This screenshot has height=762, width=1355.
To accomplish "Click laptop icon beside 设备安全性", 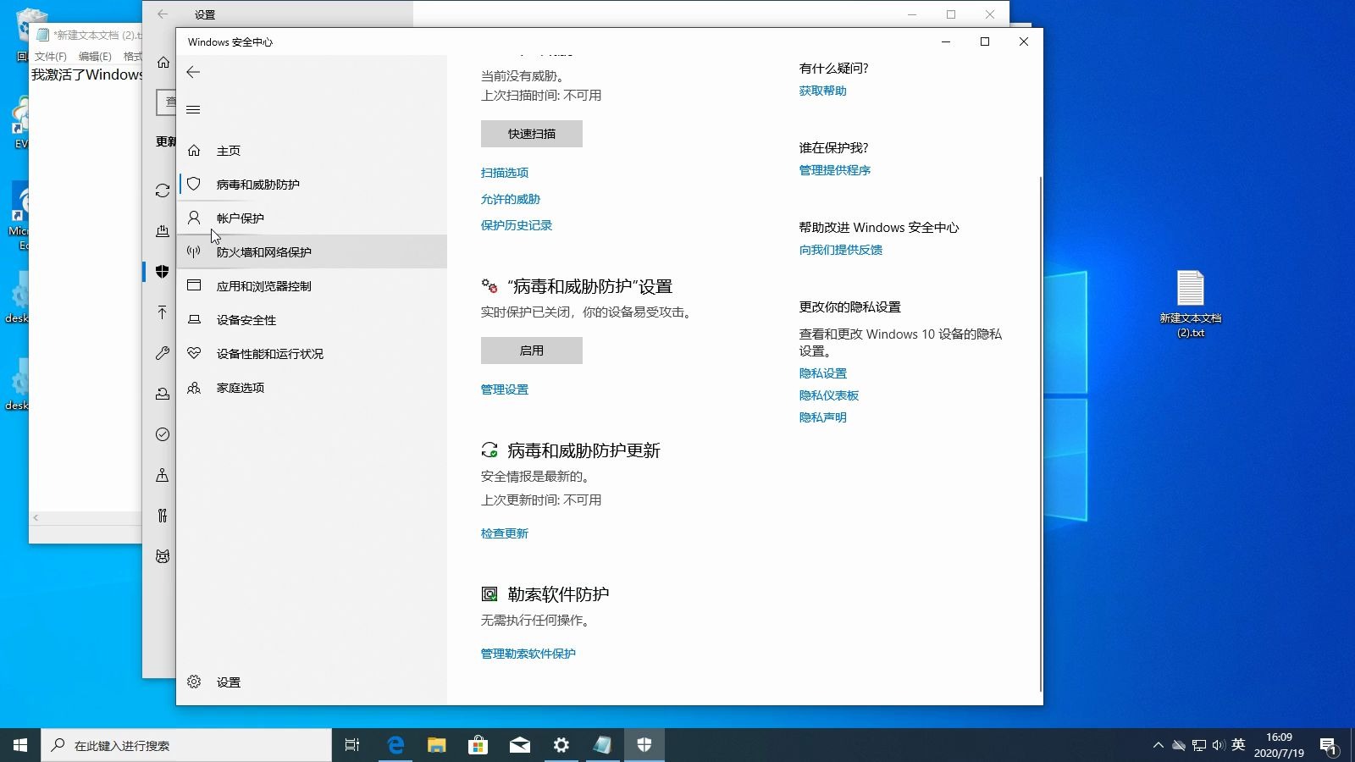I will (x=194, y=319).
